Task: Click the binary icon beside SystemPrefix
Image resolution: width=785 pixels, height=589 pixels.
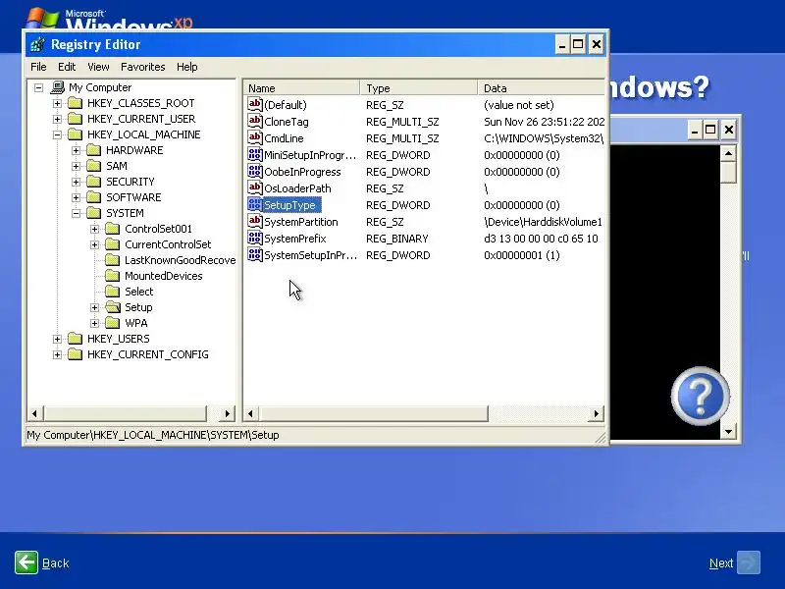Action: coord(255,238)
